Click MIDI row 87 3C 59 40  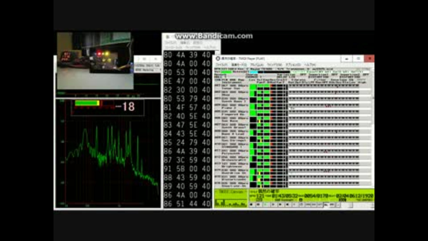tap(187, 160)
